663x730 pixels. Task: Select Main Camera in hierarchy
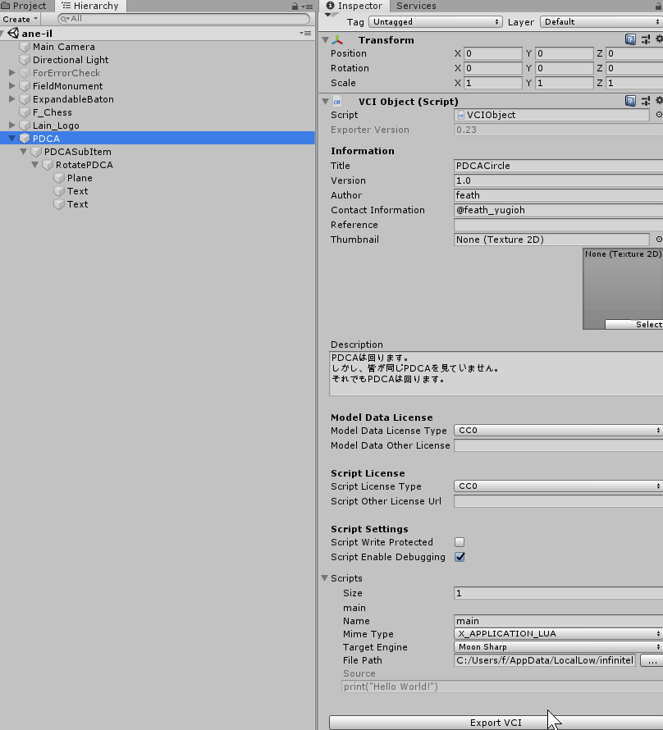(64, 47)
